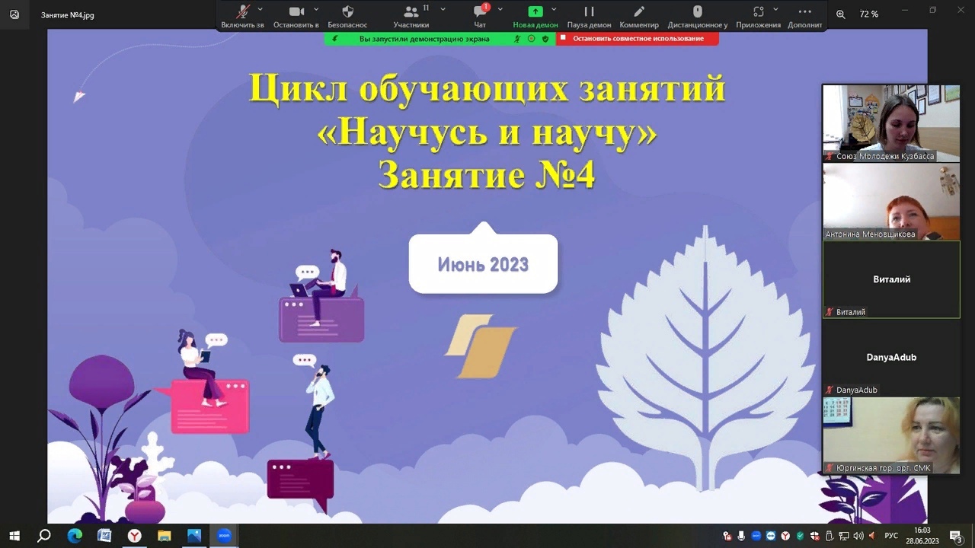The image size is (975, 548).
Task: Launch Microsoft Edge from taskbar
Action: (x=75, y=536)
